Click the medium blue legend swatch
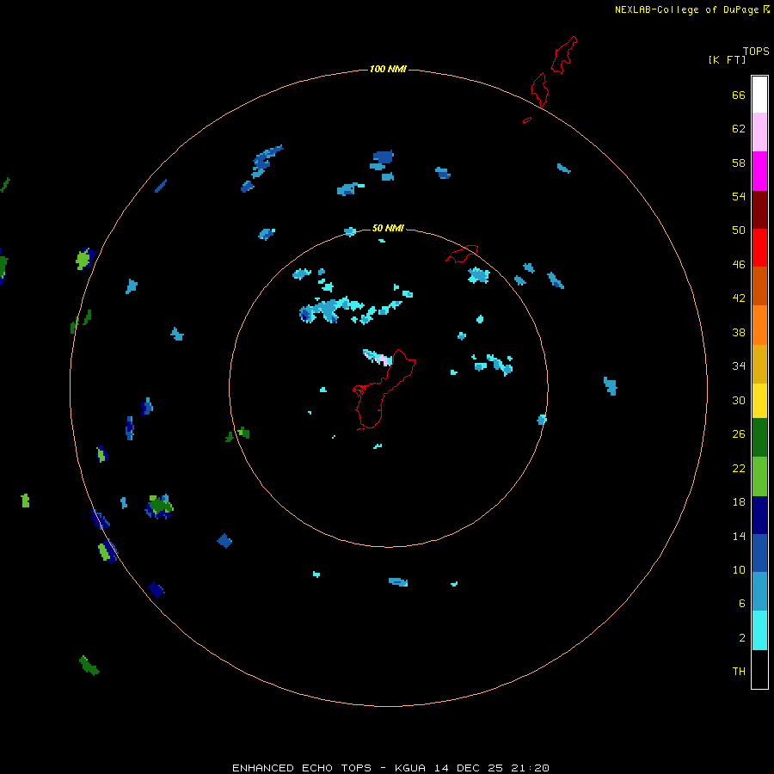 759,553
